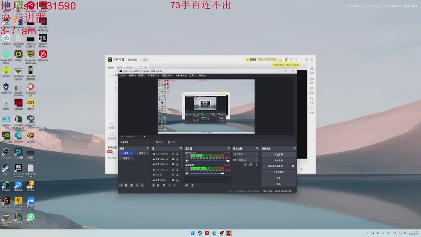
Task: Open 设置 settings button in Controls dock
Action: tap(278, 178)
